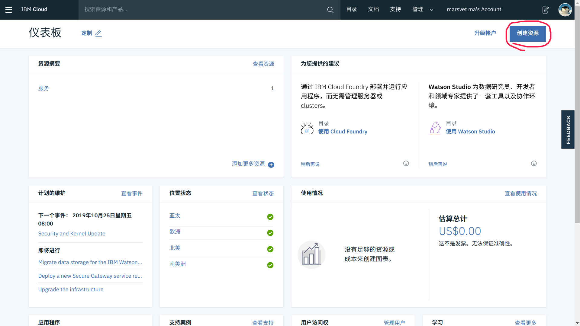Image resolution: width=580 pixels, height=326 pixels.
Task: Click the edit notepad icon in header
Action: [546, 10]
